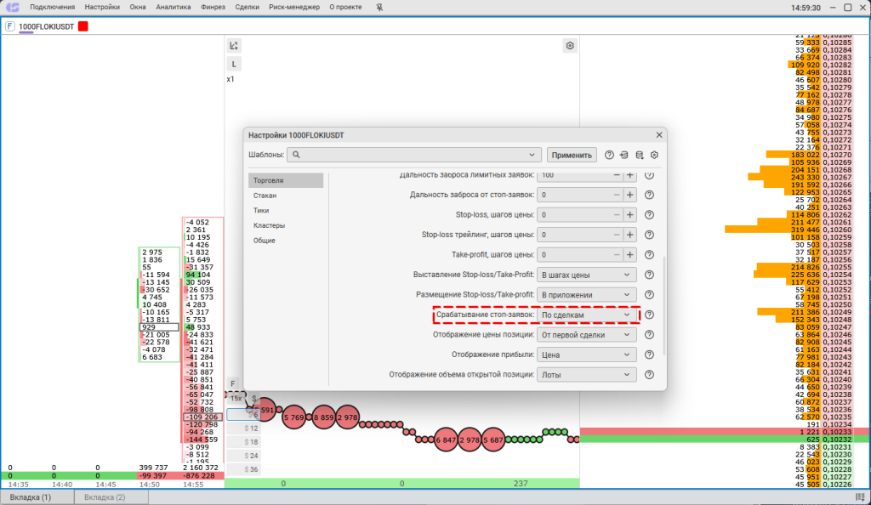Viewport: 871px width, 505px height.
Task: Click help icon next to Применить button
Action: click(609, 155)
